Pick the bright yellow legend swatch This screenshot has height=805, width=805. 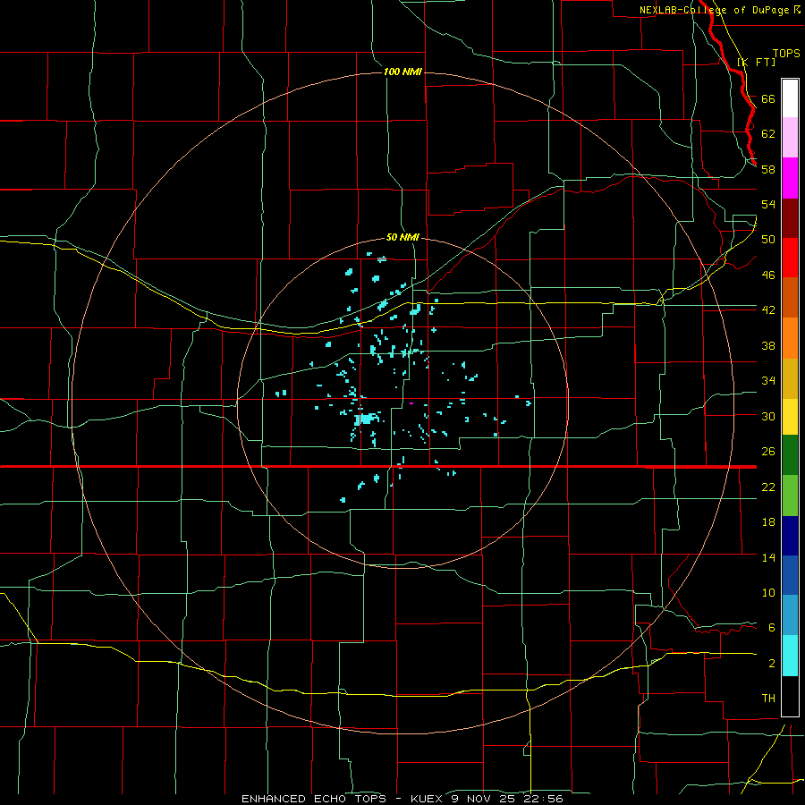790,417
